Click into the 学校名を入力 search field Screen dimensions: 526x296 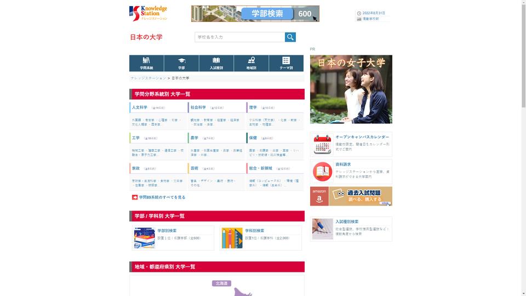tap(239, 37)
